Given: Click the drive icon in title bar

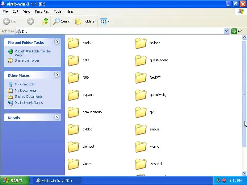Looking at the screenshot, I should pyautogui.click(x=3, y=3).
